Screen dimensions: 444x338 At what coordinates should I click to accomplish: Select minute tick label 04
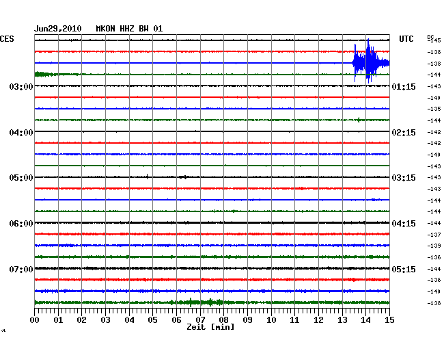pos(129,320)
